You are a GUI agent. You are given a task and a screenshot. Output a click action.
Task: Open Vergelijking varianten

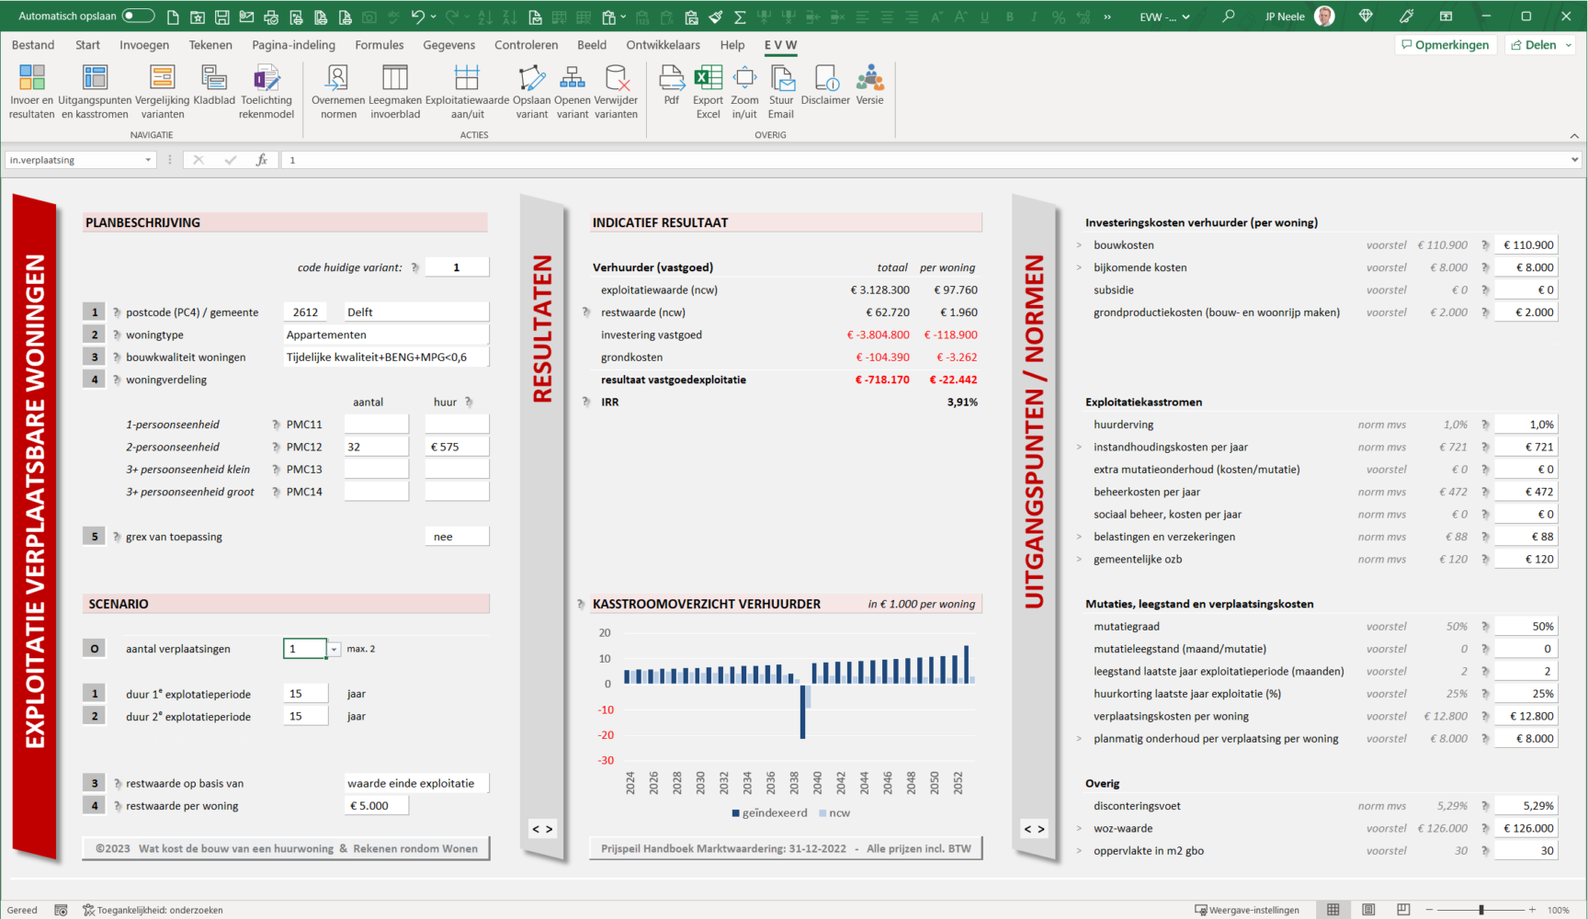coord(163,92)
